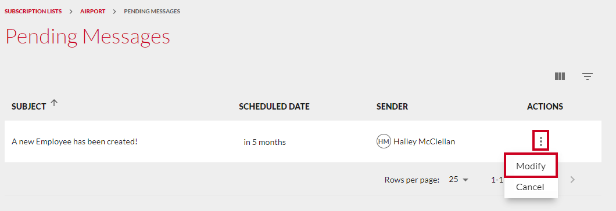This screenshot has width=616, height=211.
Task: Click the 25 rows per page value
Action: (x=454, y=180)
